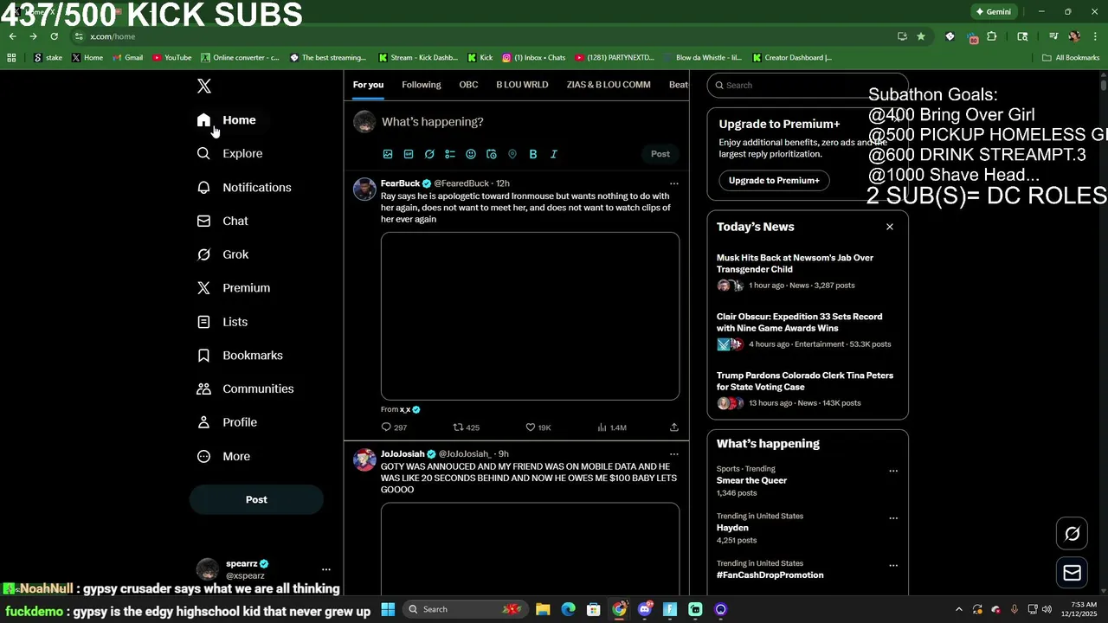Screen dimensions: 1108x623
Task: Open more menu on FearBuck's post
Action: 674,183
